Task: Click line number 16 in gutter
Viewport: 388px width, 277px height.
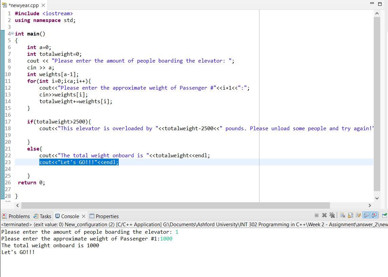Action: pyautogui.click(x=8, y=115)
